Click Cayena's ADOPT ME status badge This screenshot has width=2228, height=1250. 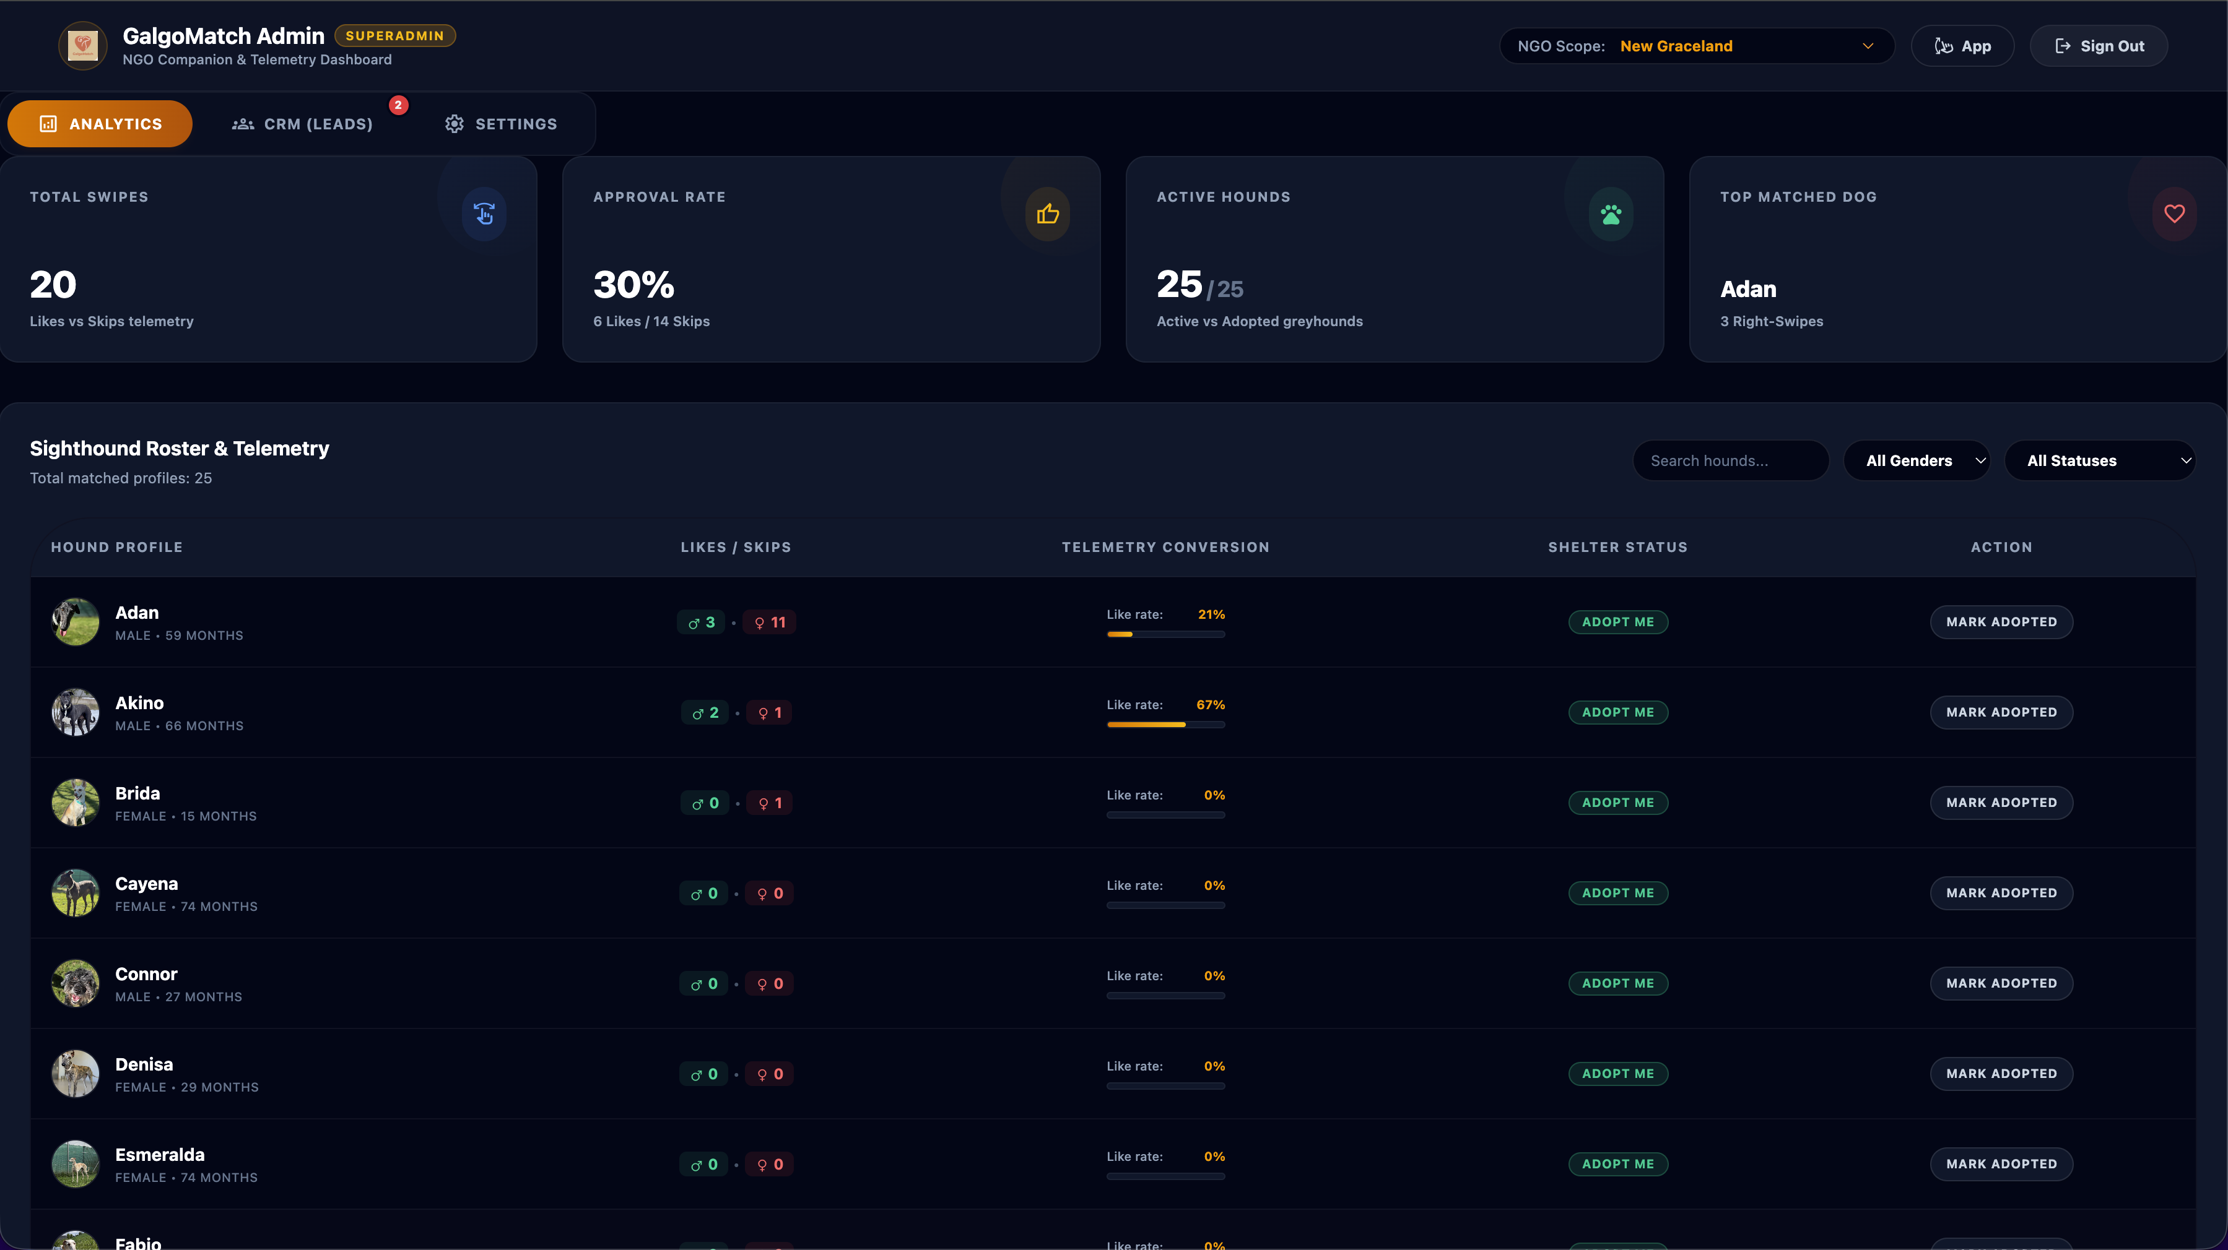pyautogui.click(x=1618, y=894)
